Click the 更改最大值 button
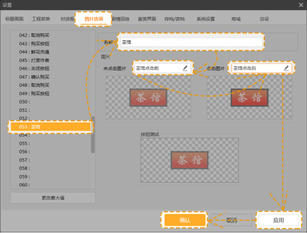The width and height of the screenshot is (307, 233). click(x=53, y=198)
